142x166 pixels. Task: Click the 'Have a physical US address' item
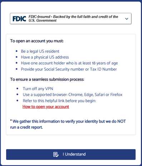45,57
